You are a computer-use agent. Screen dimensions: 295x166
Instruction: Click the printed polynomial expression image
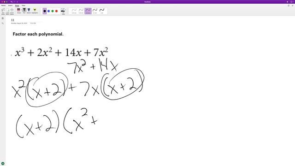point(61,52)
